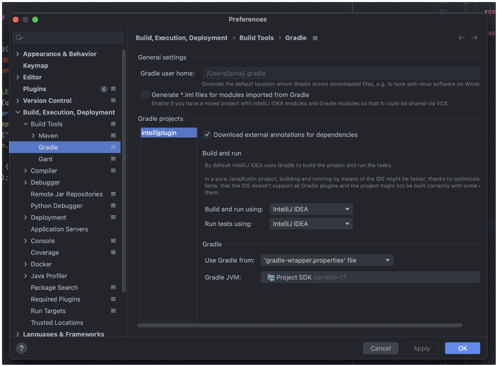This screenshot has height=366, width=497.
Task: Click the Project SDK folder icon
Action: [271, 277]
